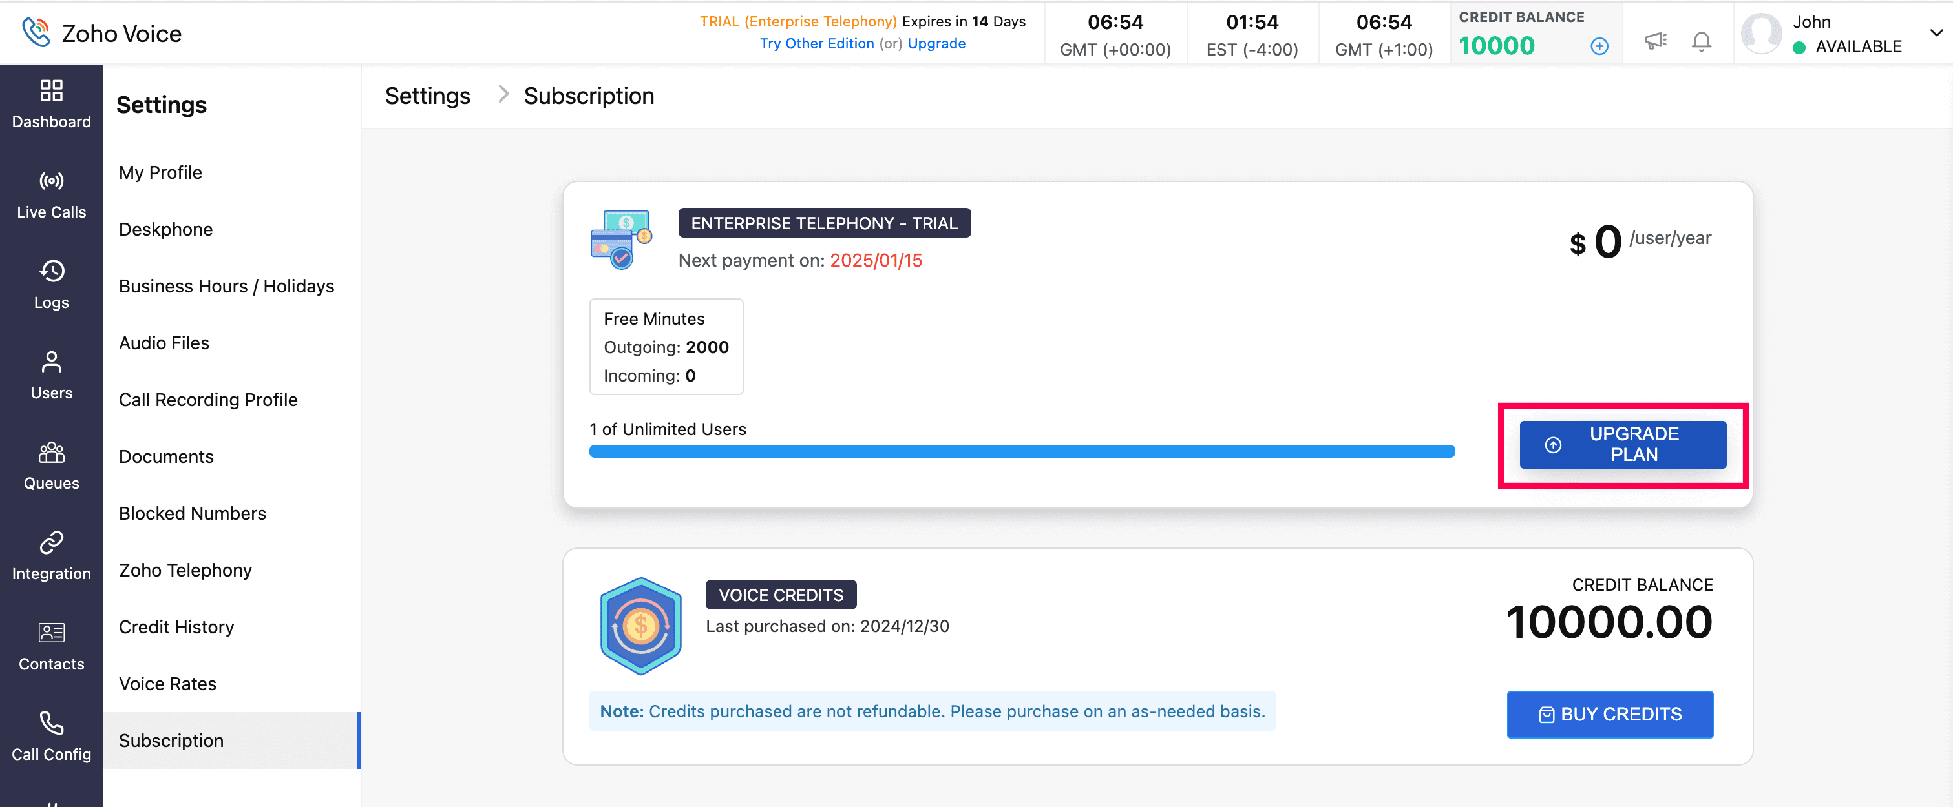Open the Credit History settings item
This screenshot has width=1953, height=807.
point(176,626)
